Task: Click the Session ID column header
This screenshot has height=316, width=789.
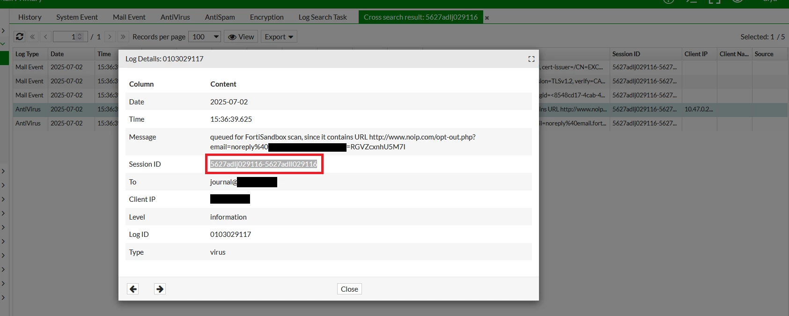Action: tap(646, 54)
